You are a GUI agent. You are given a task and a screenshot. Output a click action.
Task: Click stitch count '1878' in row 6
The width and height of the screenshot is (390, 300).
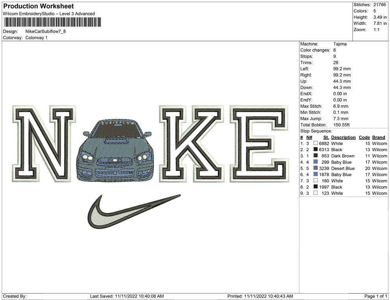click(x=324, y=174)
